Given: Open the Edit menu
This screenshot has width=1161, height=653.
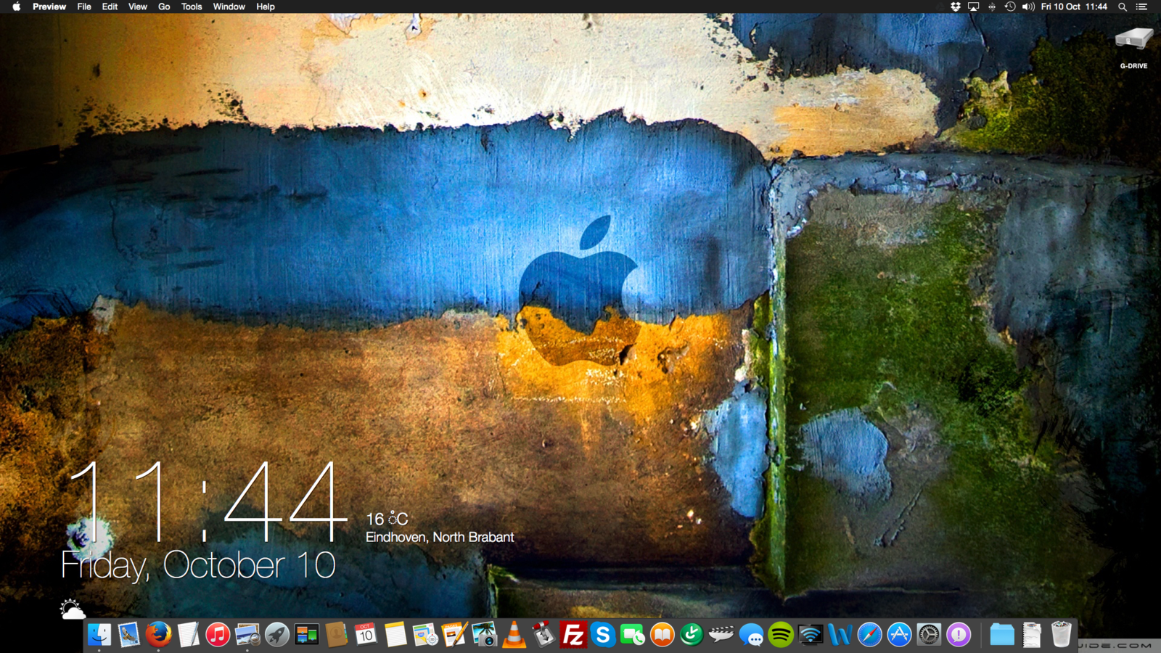Looking at the screenshot, I should point(110,7).
